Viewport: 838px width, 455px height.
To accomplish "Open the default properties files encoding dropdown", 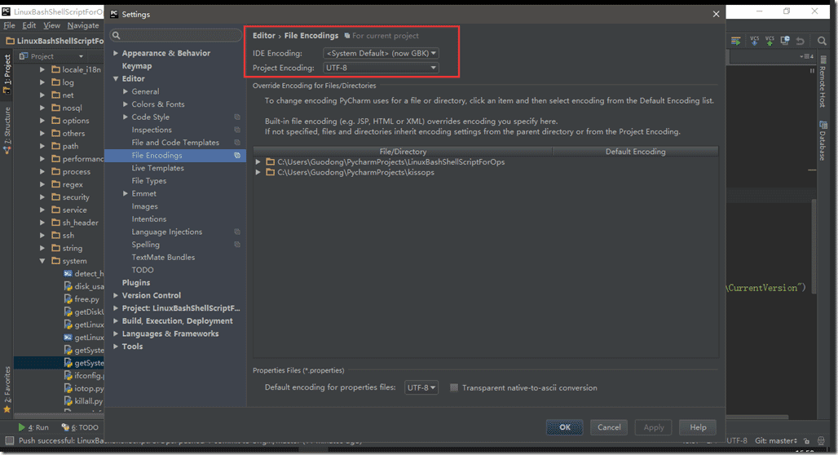I will point(421,387).
